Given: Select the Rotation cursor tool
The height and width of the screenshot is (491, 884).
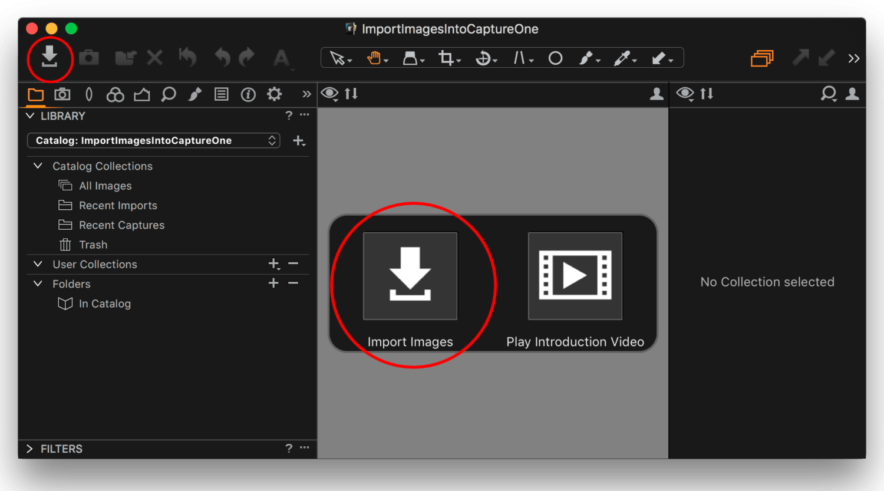Looking at the screenshot, I should (x=483, y=58).
